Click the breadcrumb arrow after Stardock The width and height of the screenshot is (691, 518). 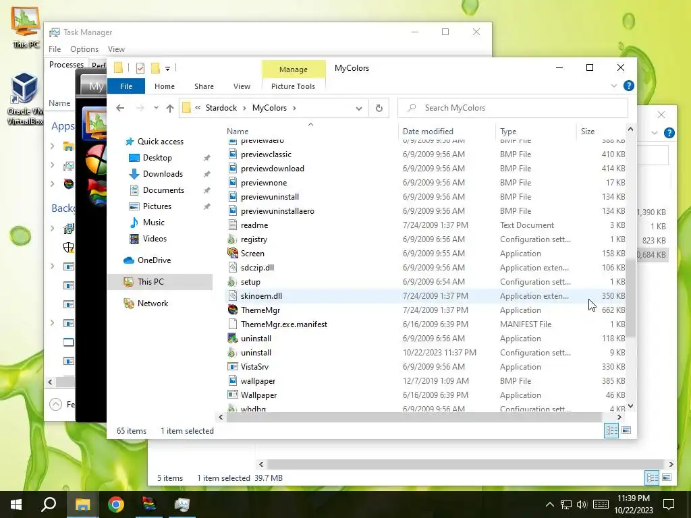tap(244, 108)
